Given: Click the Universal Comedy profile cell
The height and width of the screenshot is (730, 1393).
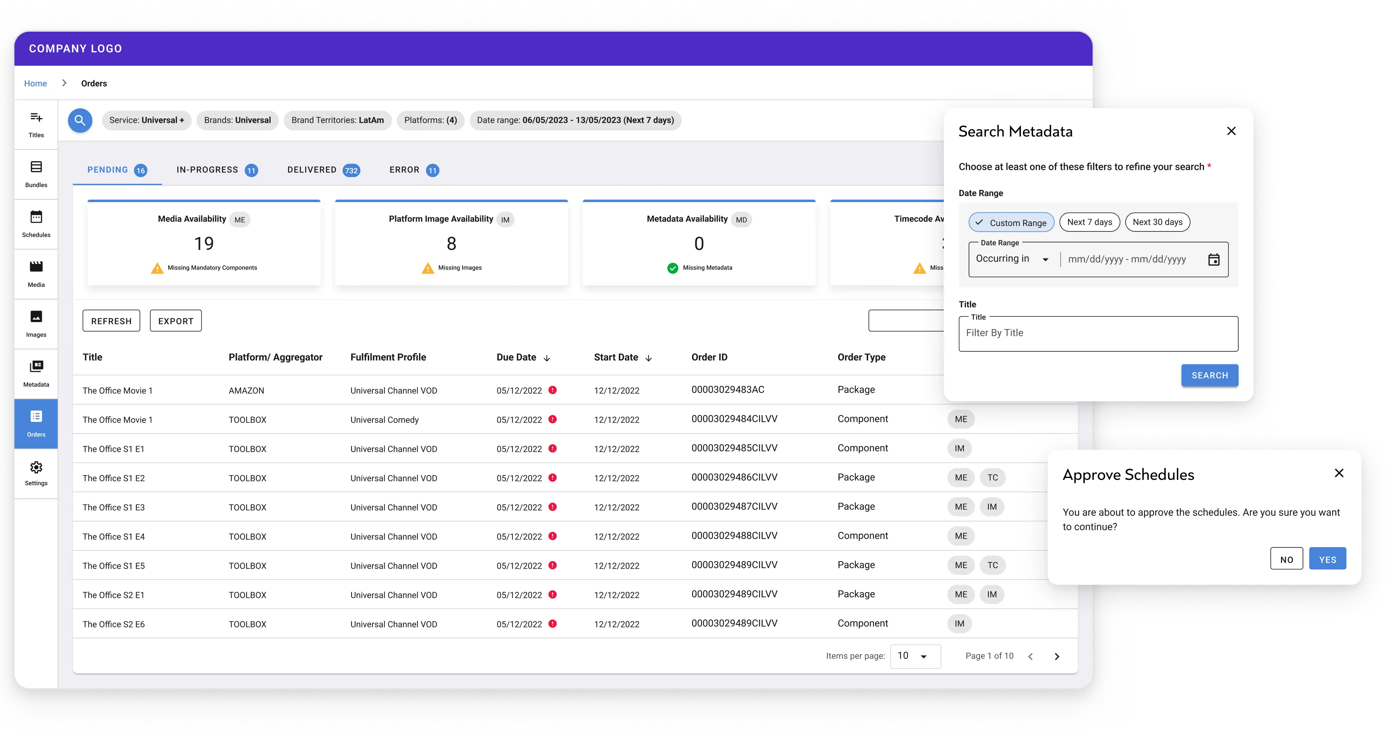Looking at the screenshot, I should click(384, 419).
